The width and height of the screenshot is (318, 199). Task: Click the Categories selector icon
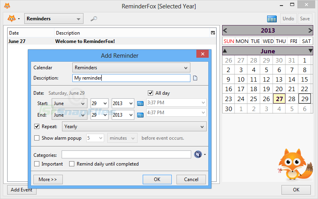198,154
